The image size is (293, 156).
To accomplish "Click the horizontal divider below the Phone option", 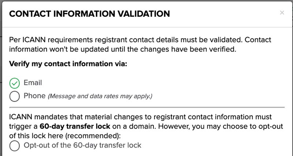I will pos(147,107).
